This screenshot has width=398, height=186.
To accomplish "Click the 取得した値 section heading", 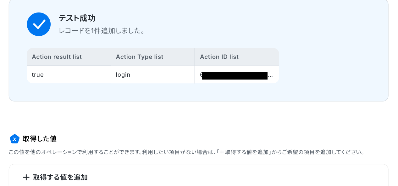I will pos(40,139).
